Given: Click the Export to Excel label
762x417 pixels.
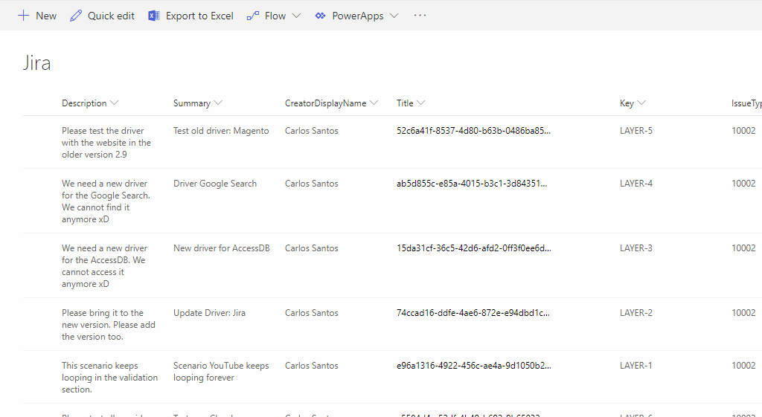Looking at the screenshot, I should (x=199, y=16).
